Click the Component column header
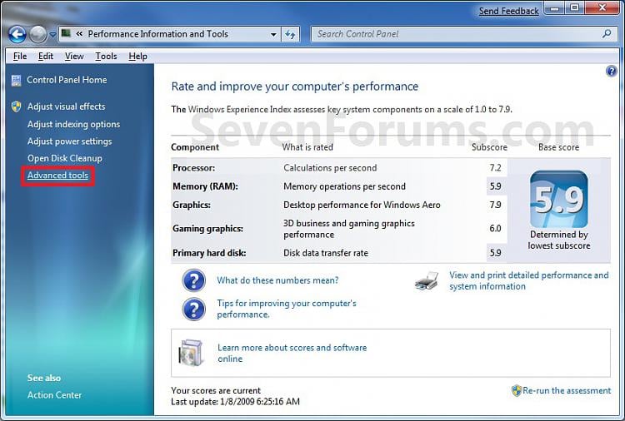The width and height of the screenshot is (625, 421). click(x=195, y=147)
